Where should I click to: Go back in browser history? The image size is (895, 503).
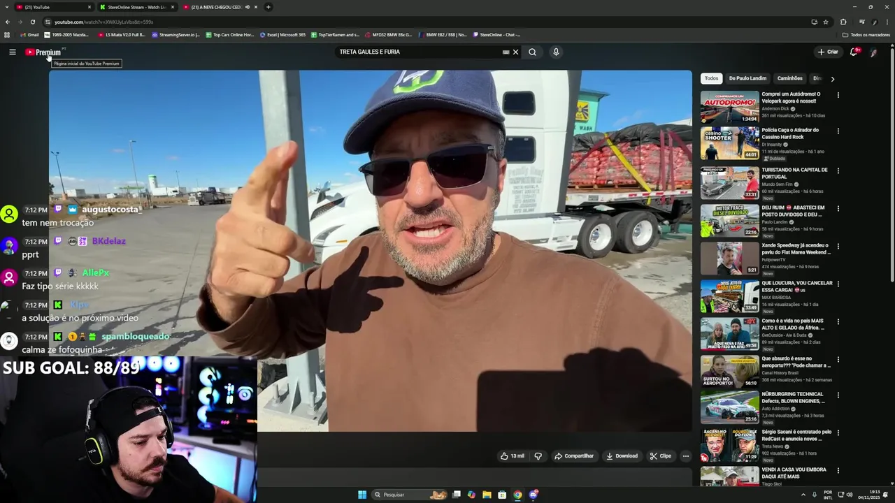(x=8, y=22)
